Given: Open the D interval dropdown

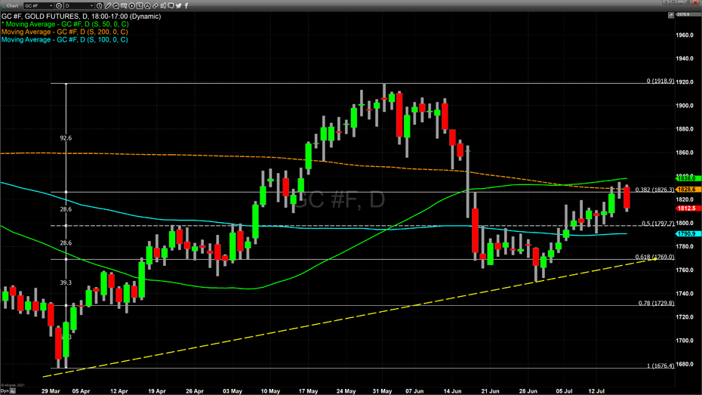Looking at the screenshot, I should tap(91, 6).
